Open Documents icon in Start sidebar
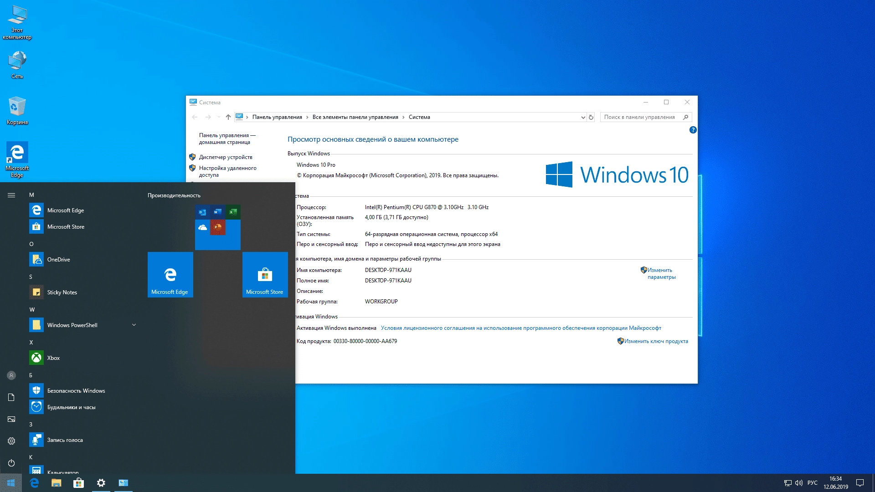875x492 pixels. click(11, 397)
